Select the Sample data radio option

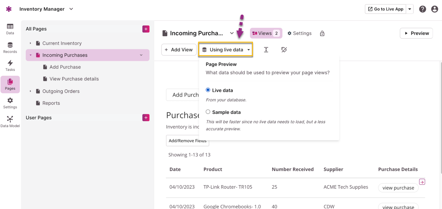(x=208, y=112)
